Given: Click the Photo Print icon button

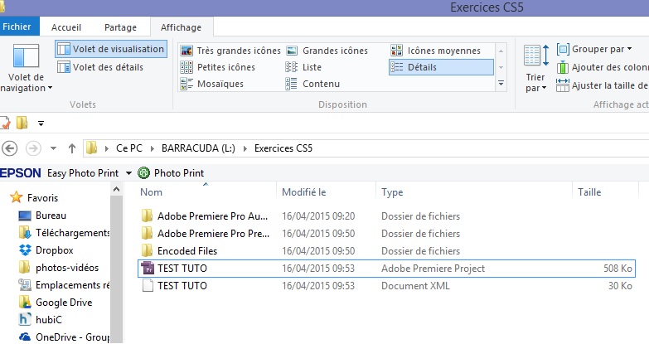Looking at the screenshot, I should (x=143, y=150).
